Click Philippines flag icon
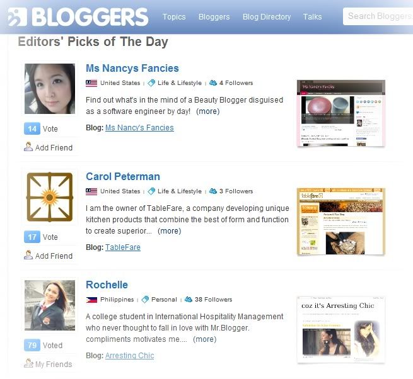The image size is (413, 379). (x=91, y=300)
